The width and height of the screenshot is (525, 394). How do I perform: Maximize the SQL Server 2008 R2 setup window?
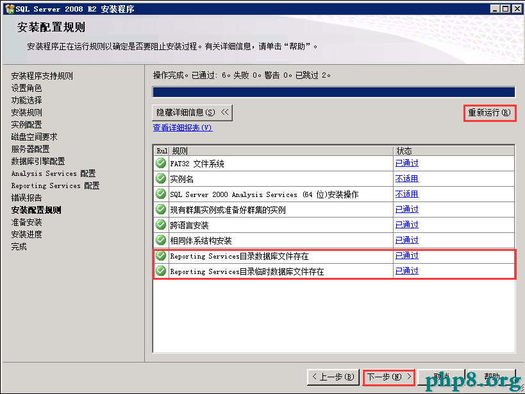[506, 9]
